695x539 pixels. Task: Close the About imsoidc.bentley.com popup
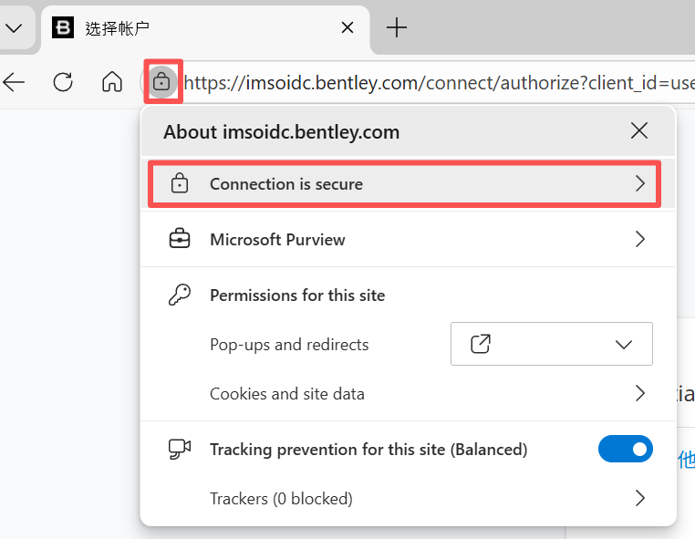coord(639,131)
